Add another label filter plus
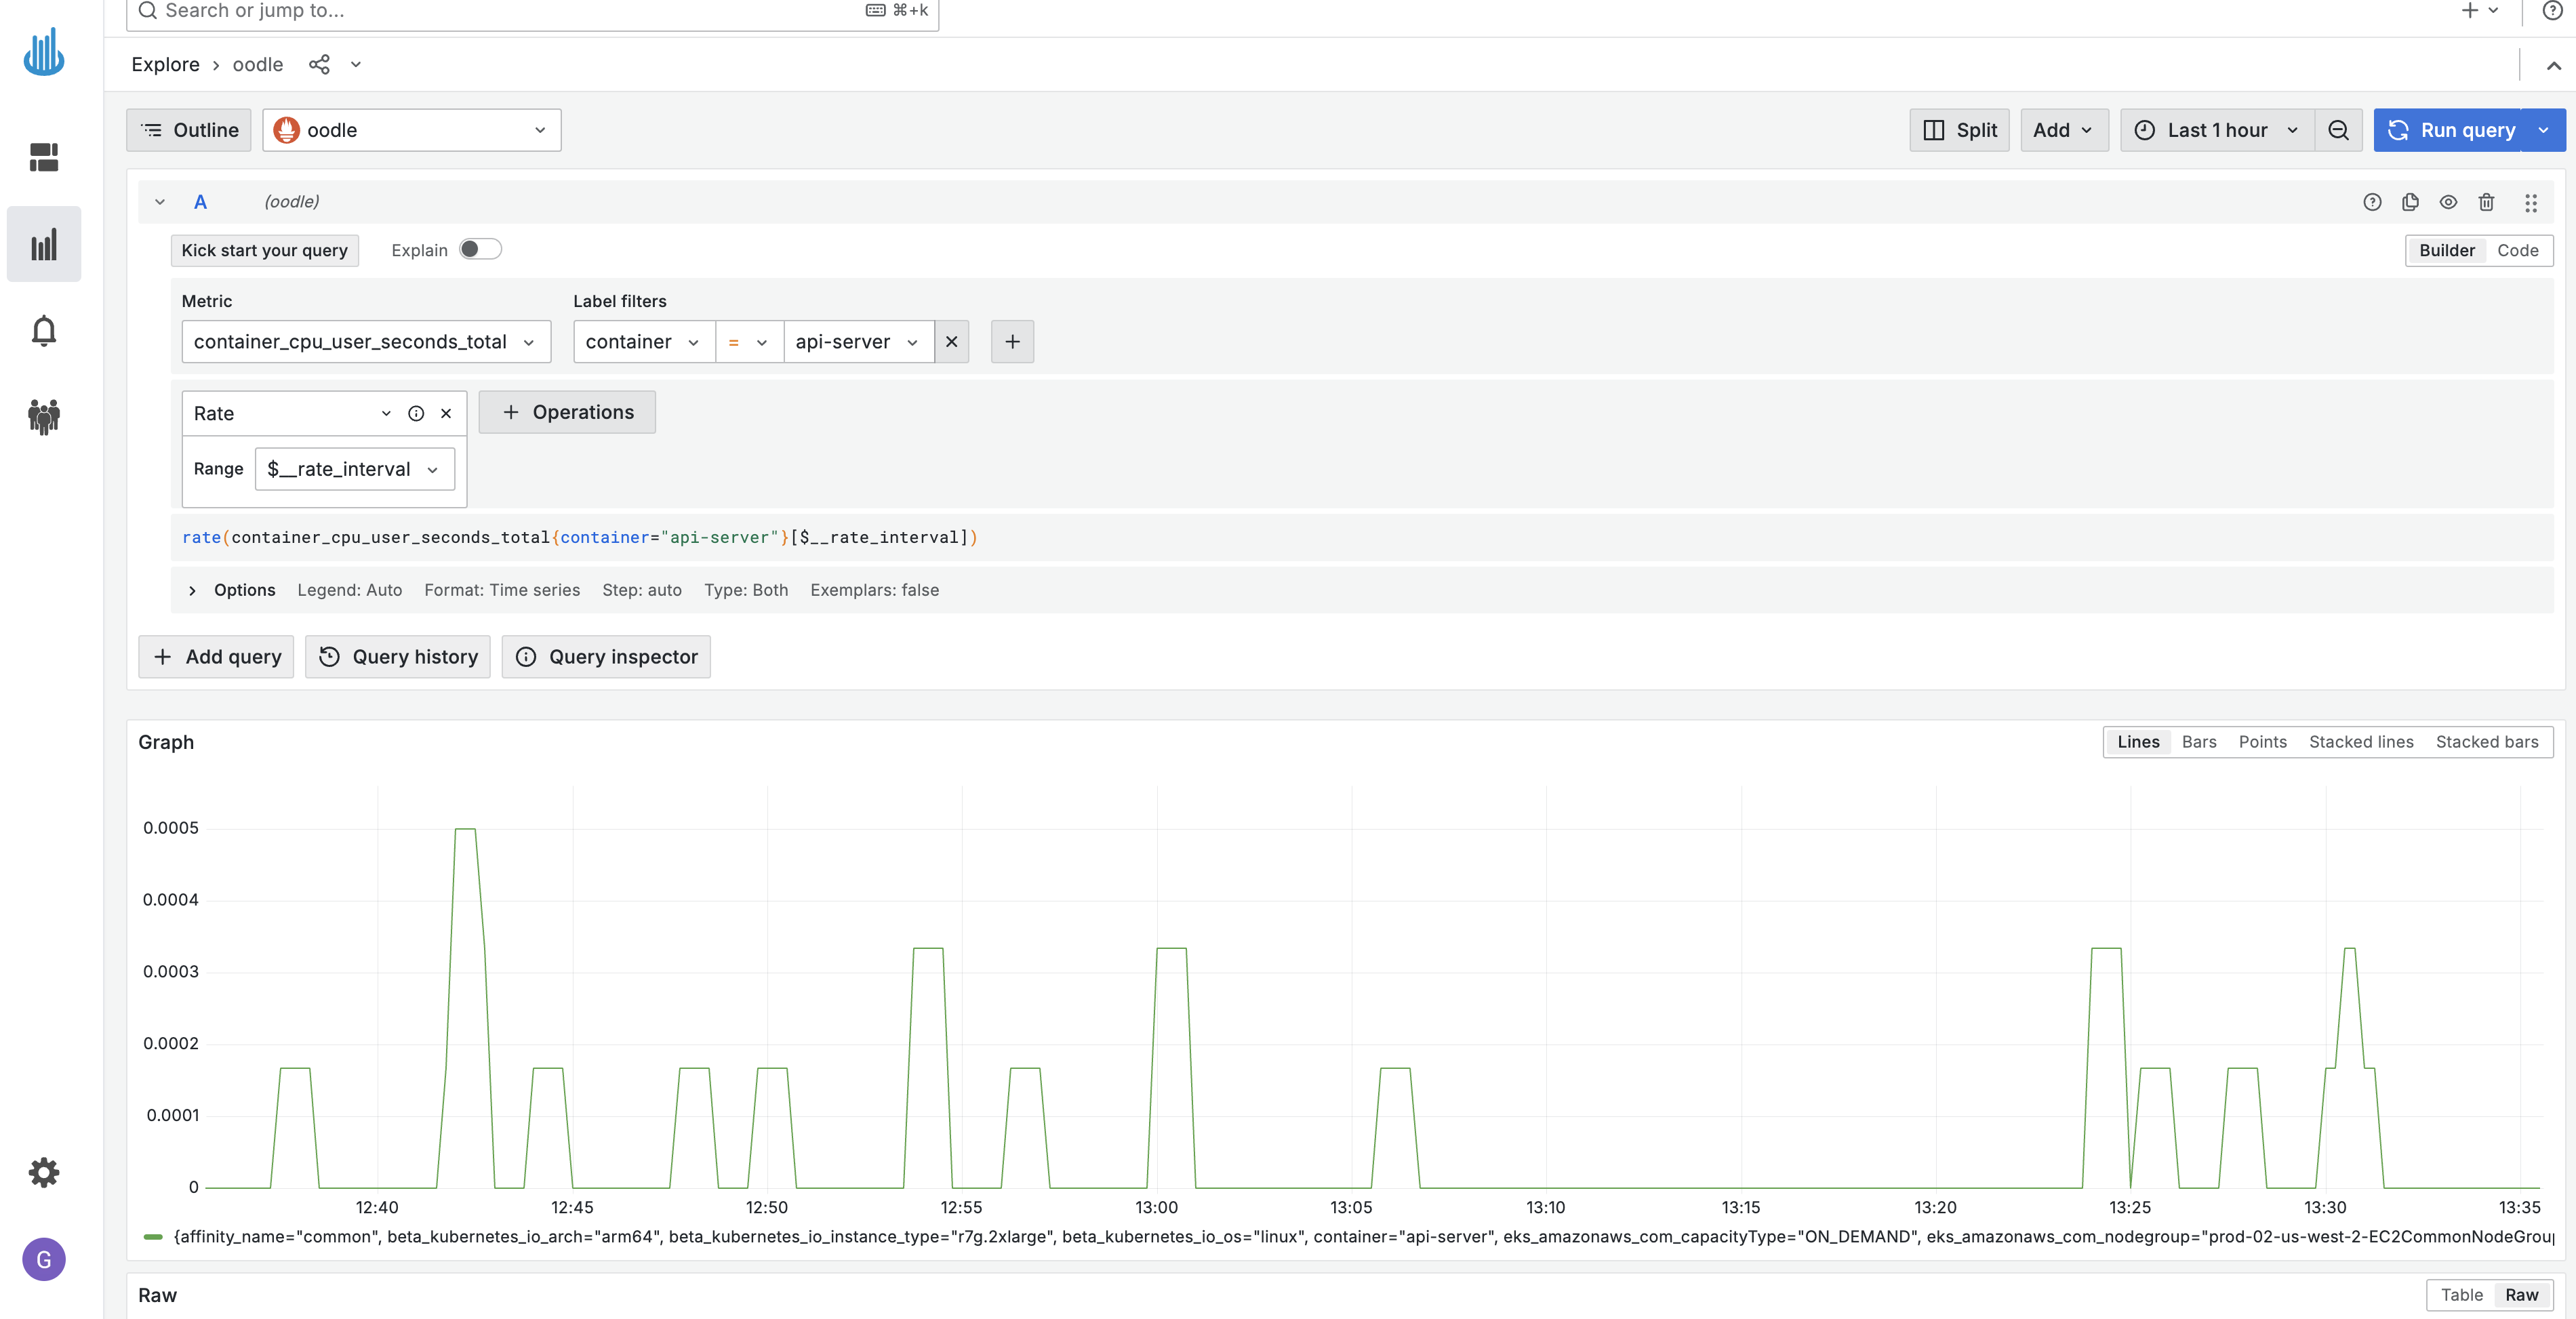 pyautogui.click(x=1012, y=342)
